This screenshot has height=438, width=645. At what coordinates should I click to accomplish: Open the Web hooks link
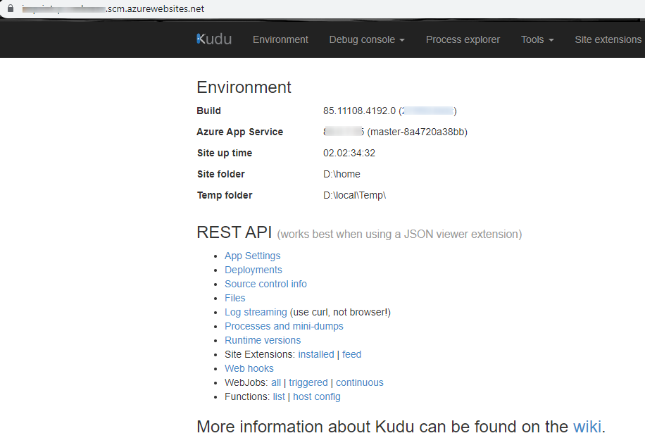pyautogui.click(x=249, y=368)
